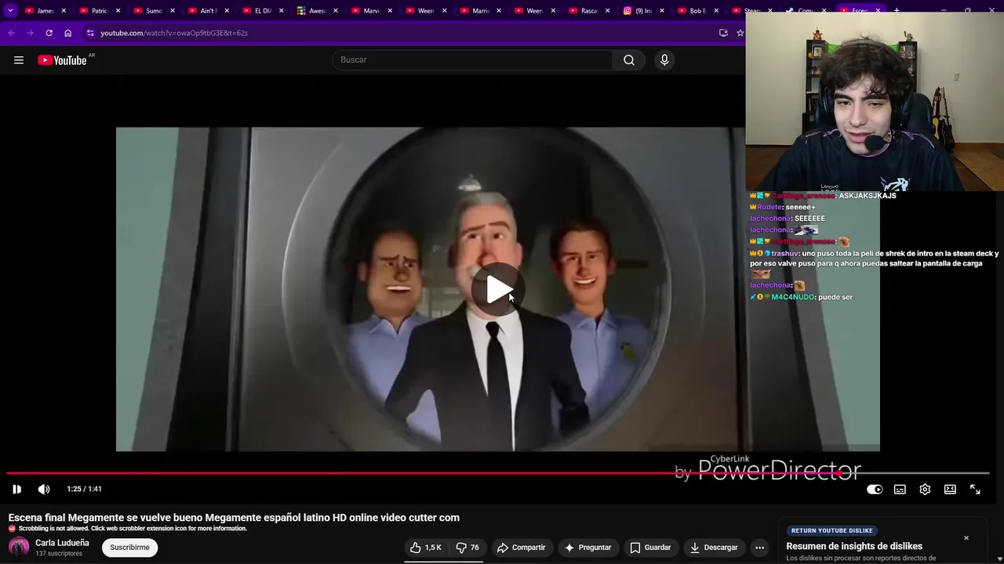Go back with browser back arrow

(x=11, y=33)
